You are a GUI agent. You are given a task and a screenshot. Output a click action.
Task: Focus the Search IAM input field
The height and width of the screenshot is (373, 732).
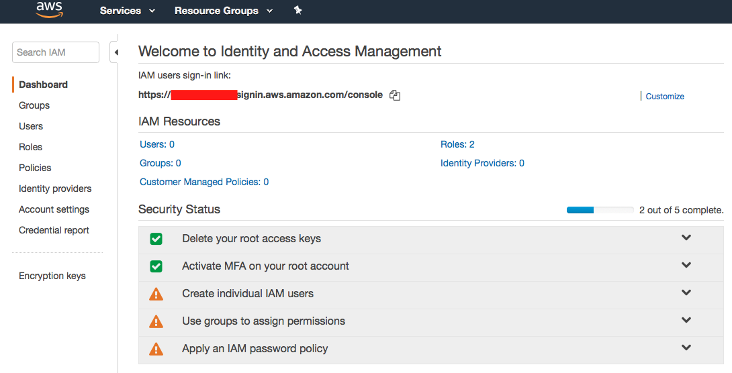56,52
